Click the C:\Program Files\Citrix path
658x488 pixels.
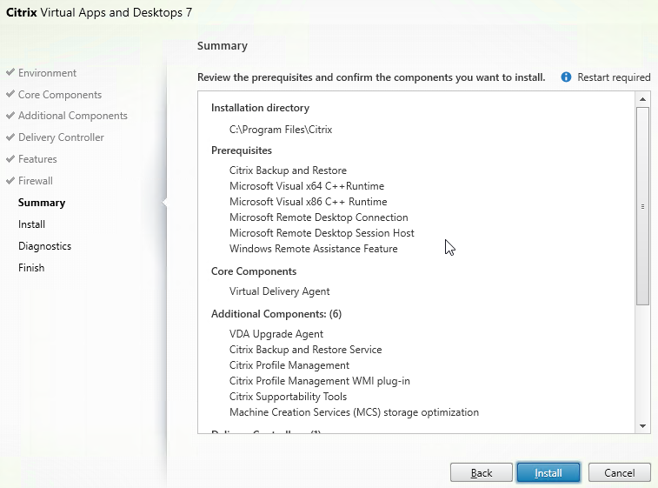pyautogui.click(x=280, y=130)
